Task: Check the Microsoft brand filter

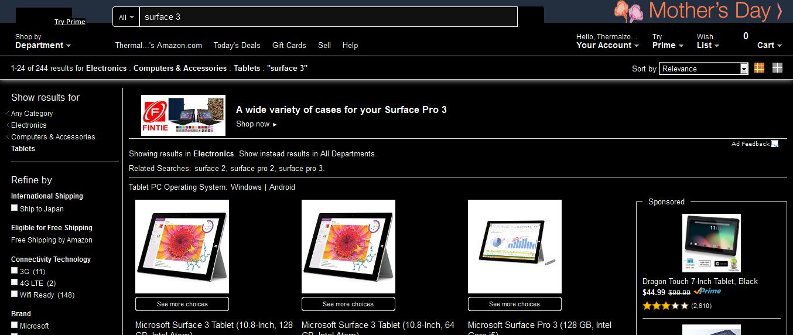Action: click(x=15, y=325)
